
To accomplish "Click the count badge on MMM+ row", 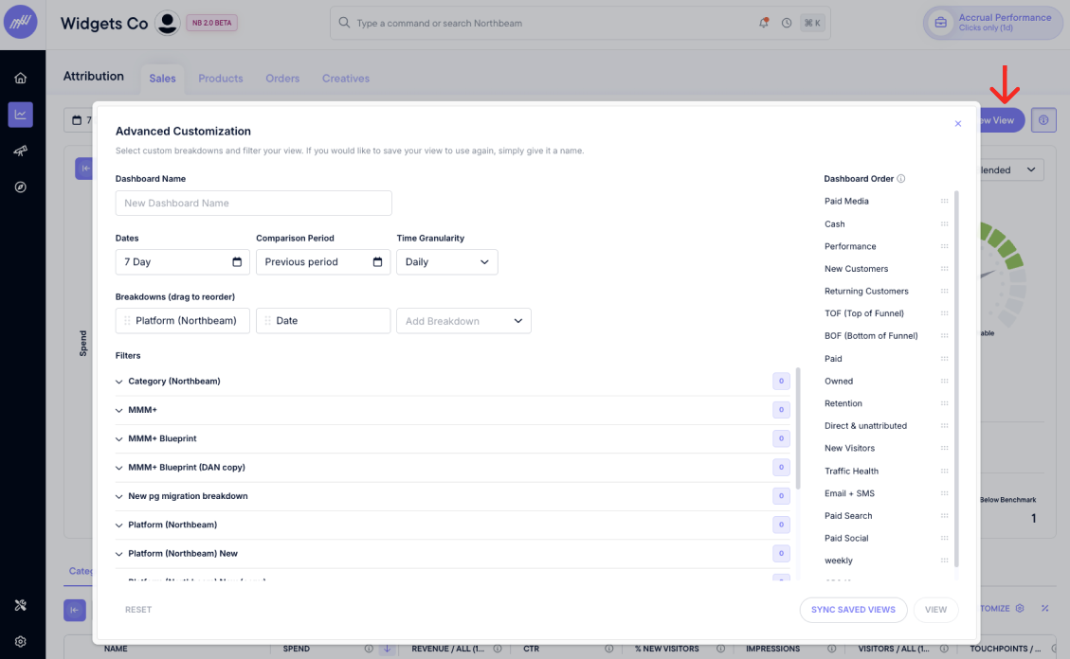I will [781, 410].
